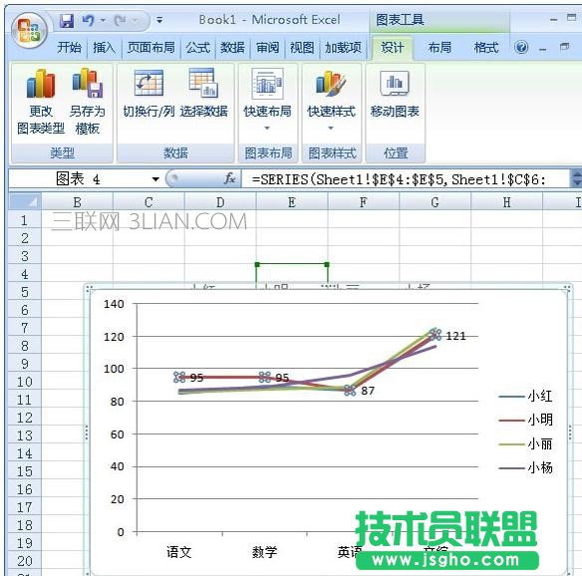Switch to the 加载项 tab
Screen dimensions: 582x576
click(343, 48)
